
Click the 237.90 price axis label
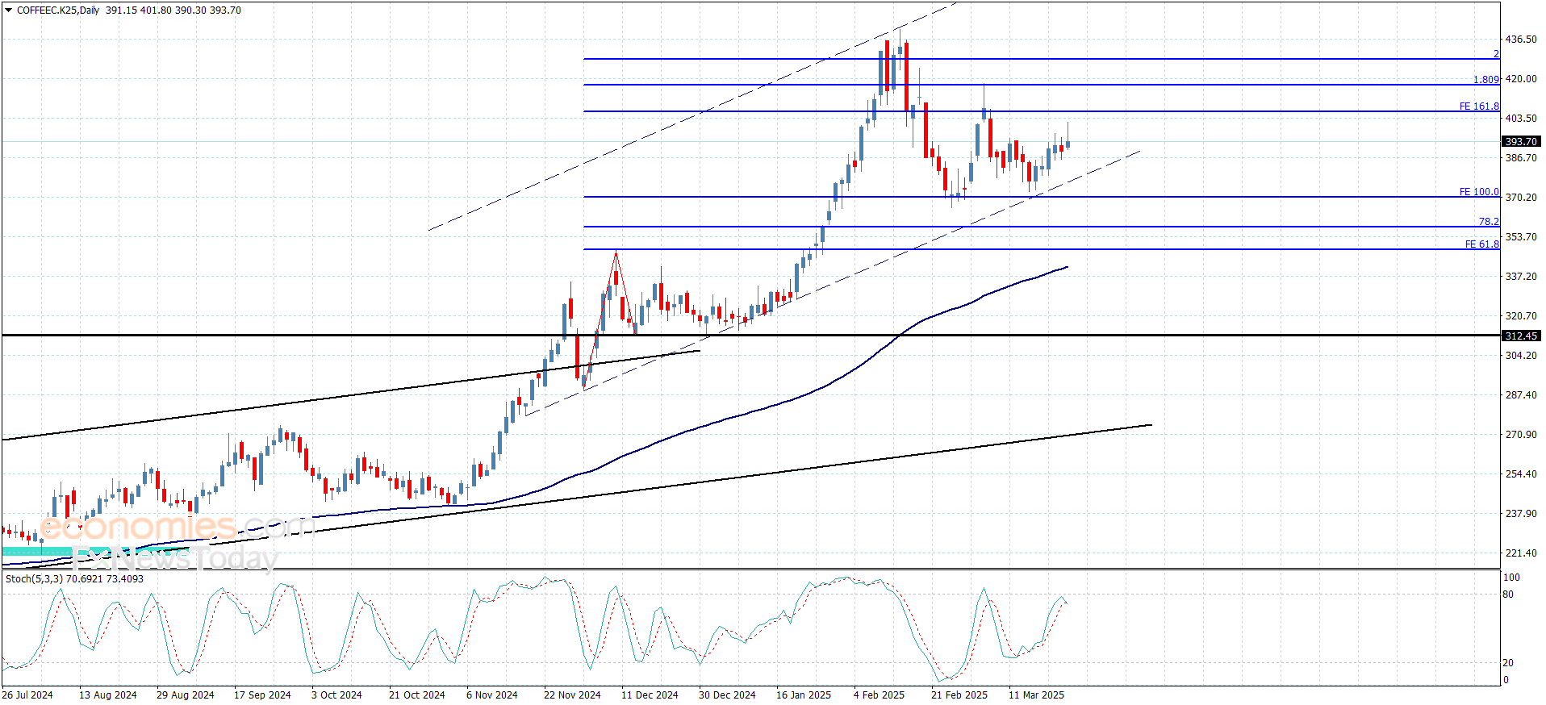1521,514
